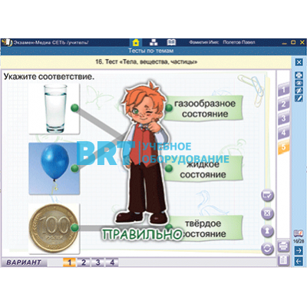The height and width of the screenshot is (307, 307).
Task: Click the 'Тесты по темам' header
Action: click(x=151, y=51)
